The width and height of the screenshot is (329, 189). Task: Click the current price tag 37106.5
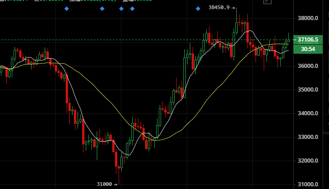point(308,40)
